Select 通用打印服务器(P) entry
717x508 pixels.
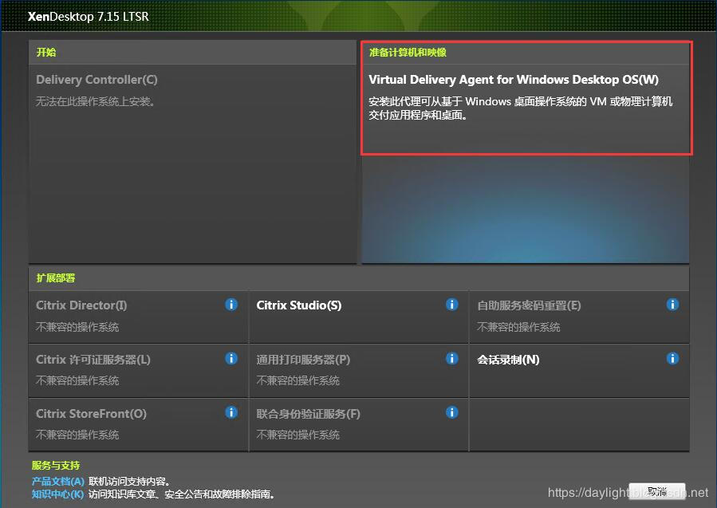[x=303, y=360]
